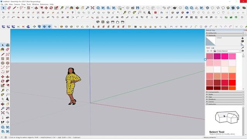The height and width of the screenshot is (139, 247).
Task: Open the Help menu
Action: 51,4
